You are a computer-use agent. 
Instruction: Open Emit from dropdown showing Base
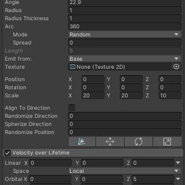[x=125, y=59]
